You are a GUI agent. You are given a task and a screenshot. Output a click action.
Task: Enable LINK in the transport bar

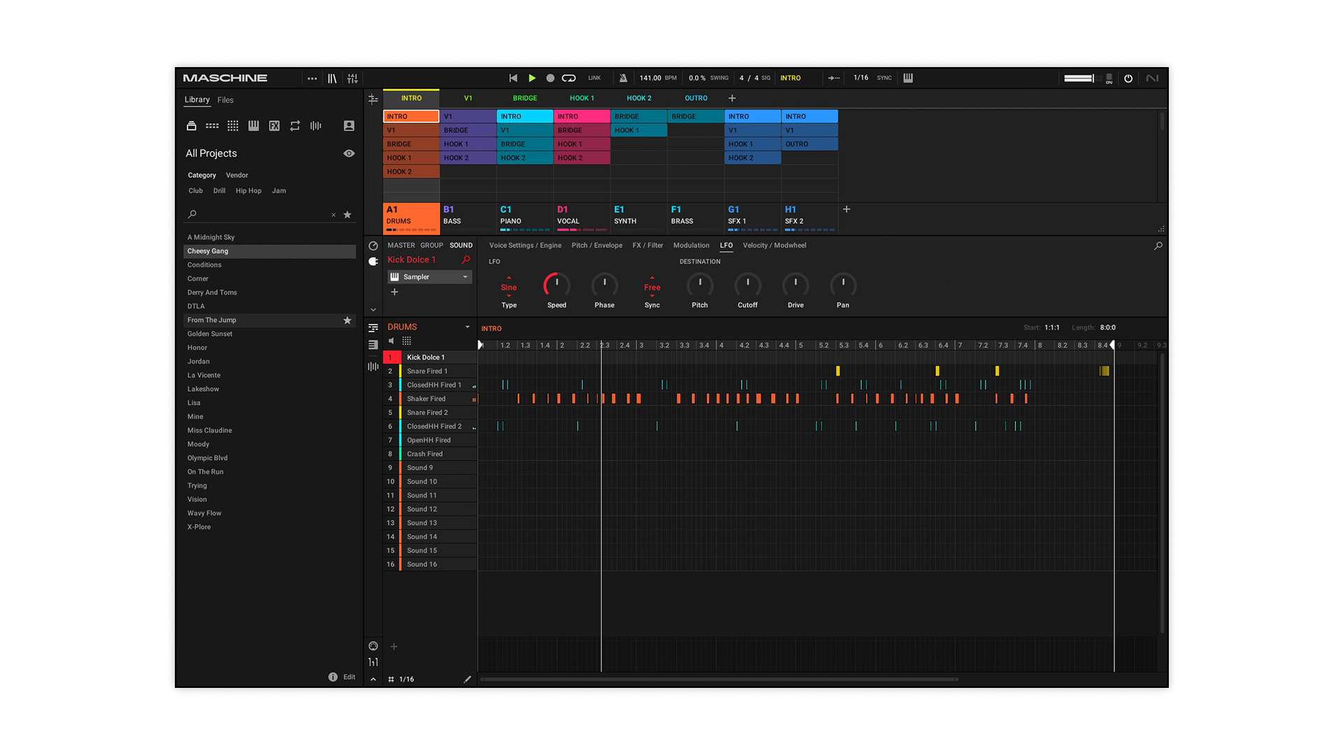pyautogui.click(x=594, y=78)
